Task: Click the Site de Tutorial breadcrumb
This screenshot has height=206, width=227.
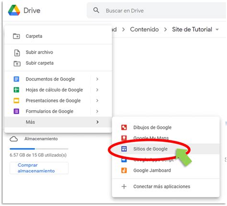Action: [x=192, y=29]
